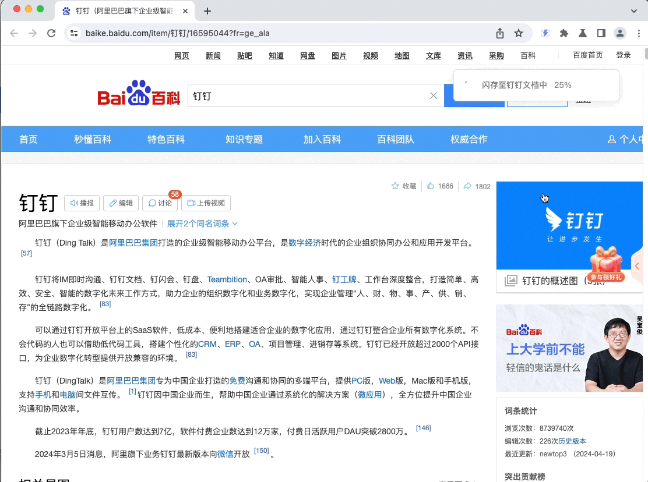Click the DingTalk flash-save extension icon
Image resolution: width=648 pixels, height=482 pixels.
[x=545, y=33]
